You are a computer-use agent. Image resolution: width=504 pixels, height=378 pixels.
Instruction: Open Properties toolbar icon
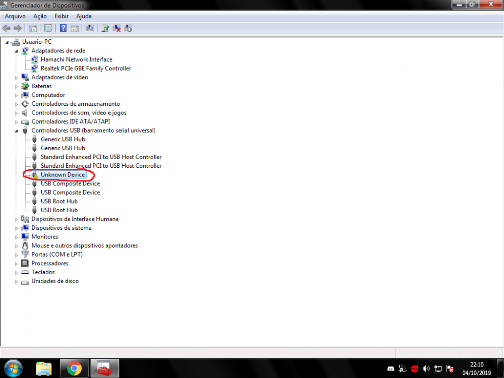point(48,28)
